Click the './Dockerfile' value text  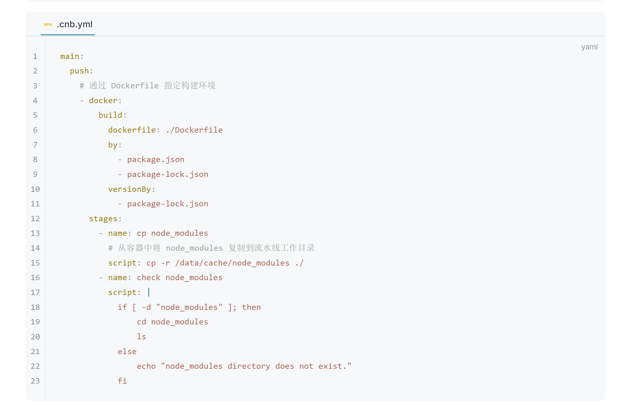pyautogui.click(x=194, y=130)
